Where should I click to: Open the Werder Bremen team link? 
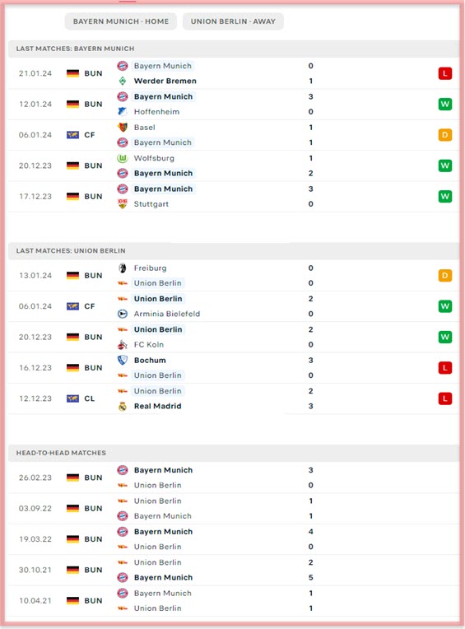point(165,81)
